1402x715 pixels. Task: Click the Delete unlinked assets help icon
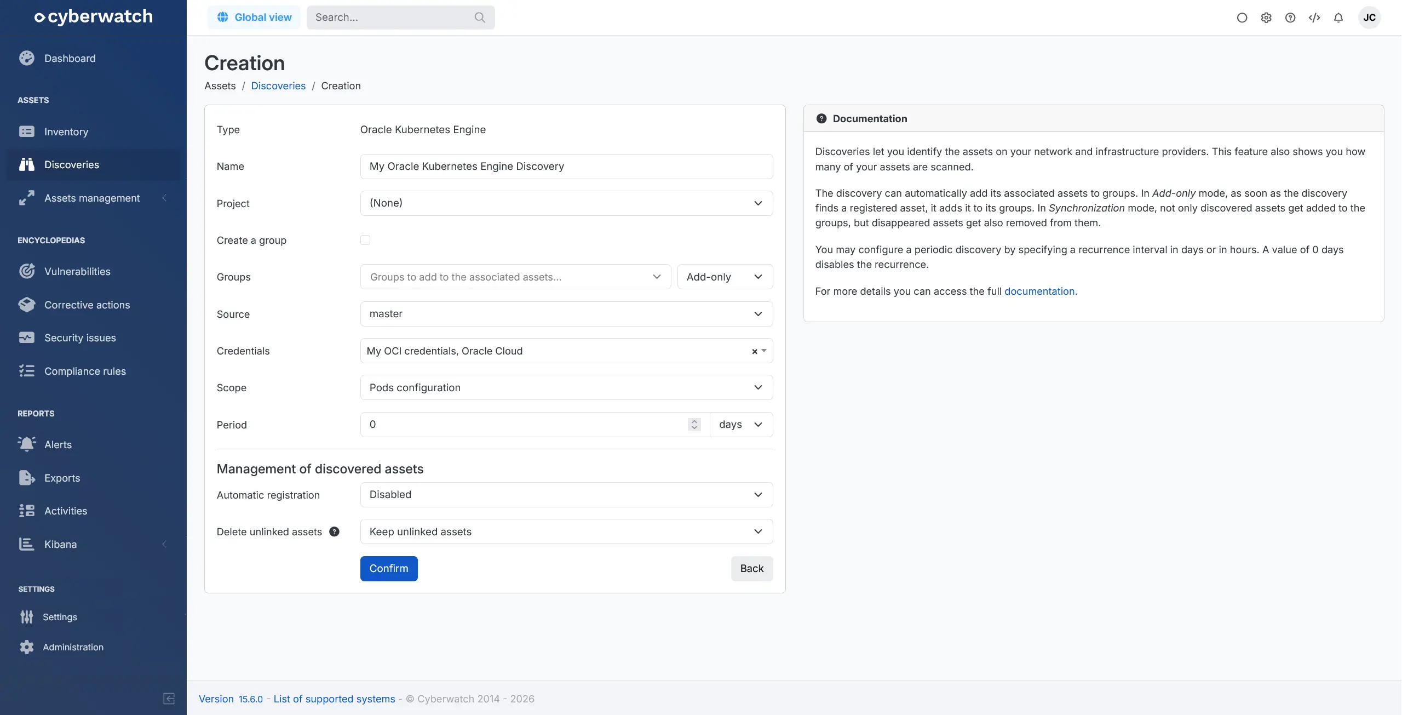pos(334,531)
